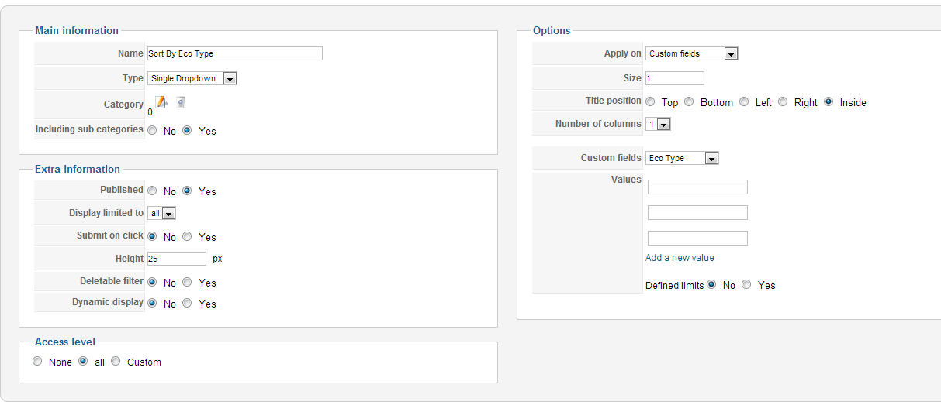Screen dimensions: 941x402
Task: Choose Custom access level
Action: coord(116,361)
